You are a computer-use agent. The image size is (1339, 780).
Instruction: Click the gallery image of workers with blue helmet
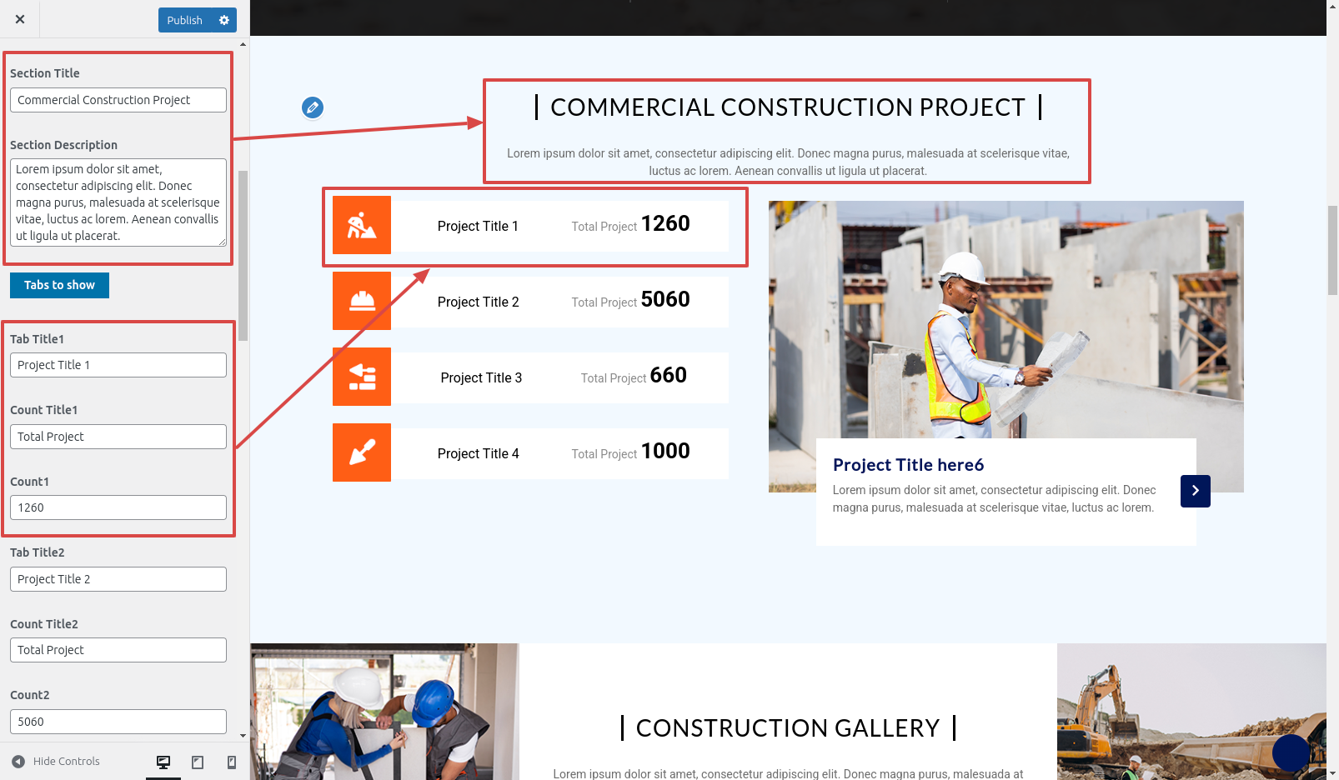click(x=384, y=712)
